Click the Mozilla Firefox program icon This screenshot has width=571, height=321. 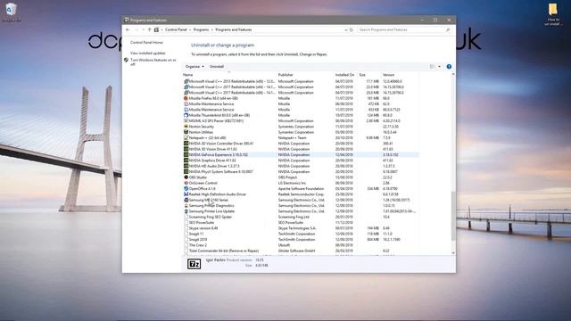(x=186, y=98)
